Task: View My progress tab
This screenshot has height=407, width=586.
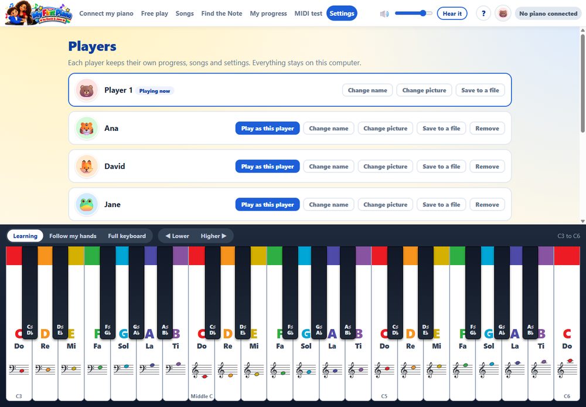Action: click(x=268, y=13)
